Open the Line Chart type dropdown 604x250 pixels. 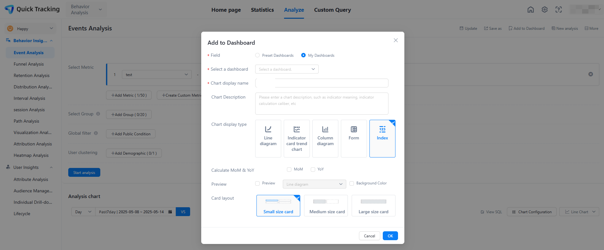click(x=579, y=212)
